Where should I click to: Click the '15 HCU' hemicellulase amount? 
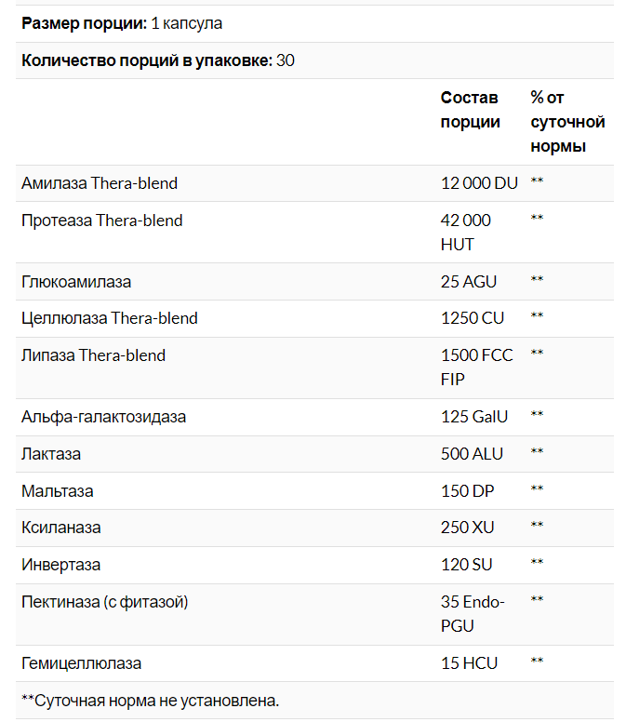pos(469,663)
